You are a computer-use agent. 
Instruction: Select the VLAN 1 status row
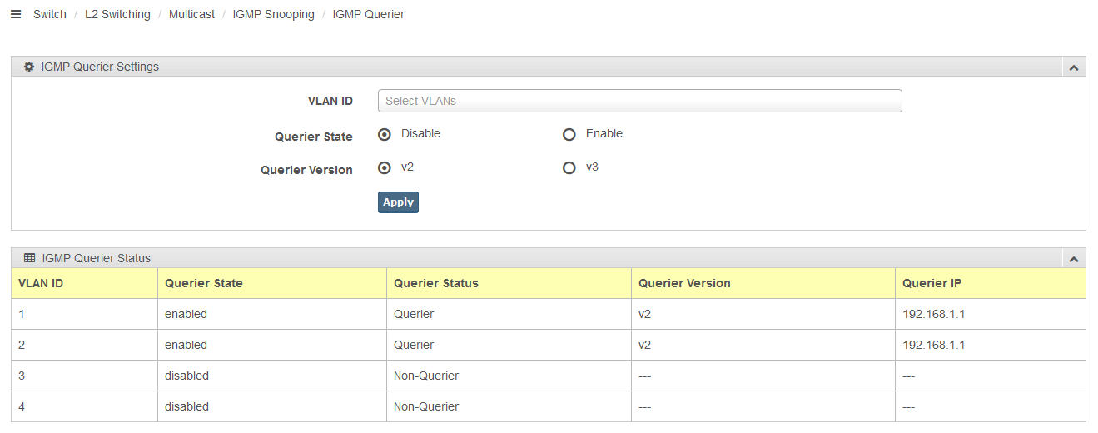(x=549, y=314)
